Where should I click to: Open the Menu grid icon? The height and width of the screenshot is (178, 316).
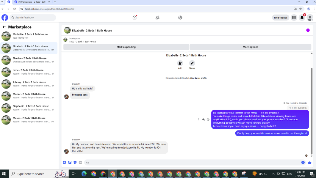[x=294, y=18]
